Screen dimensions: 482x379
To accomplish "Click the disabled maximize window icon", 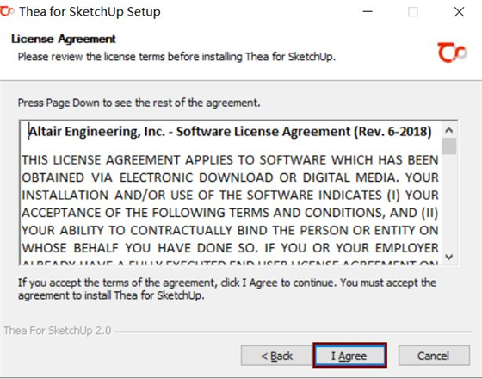I will click(412, 12).
